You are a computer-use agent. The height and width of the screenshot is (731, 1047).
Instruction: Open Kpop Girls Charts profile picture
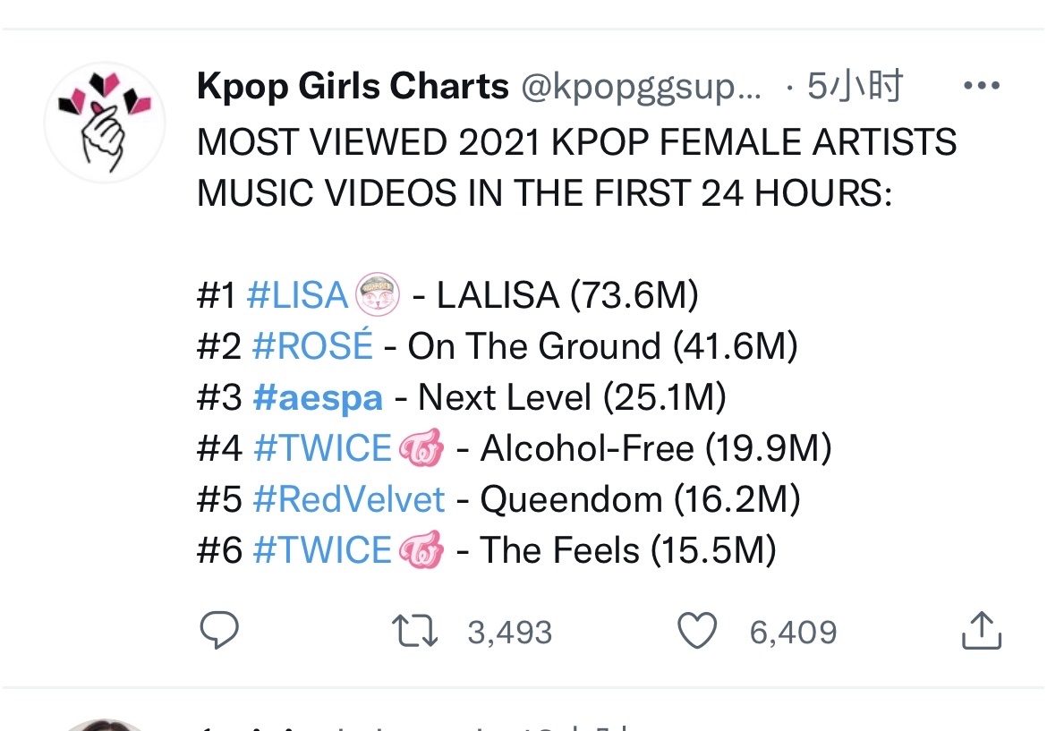(x=105, y=123)
